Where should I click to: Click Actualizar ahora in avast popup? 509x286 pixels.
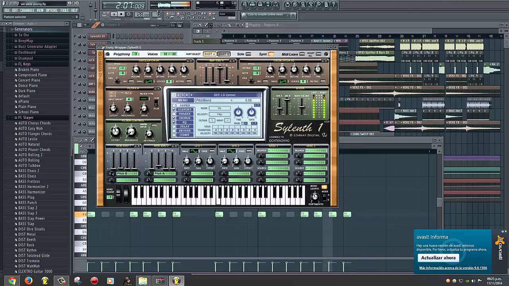pyautogui.click(x=438, y=258)
